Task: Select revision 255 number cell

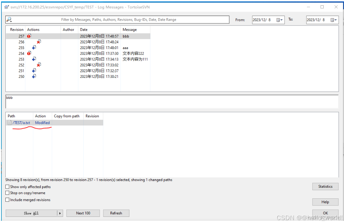Action: [x=21, y=48]
